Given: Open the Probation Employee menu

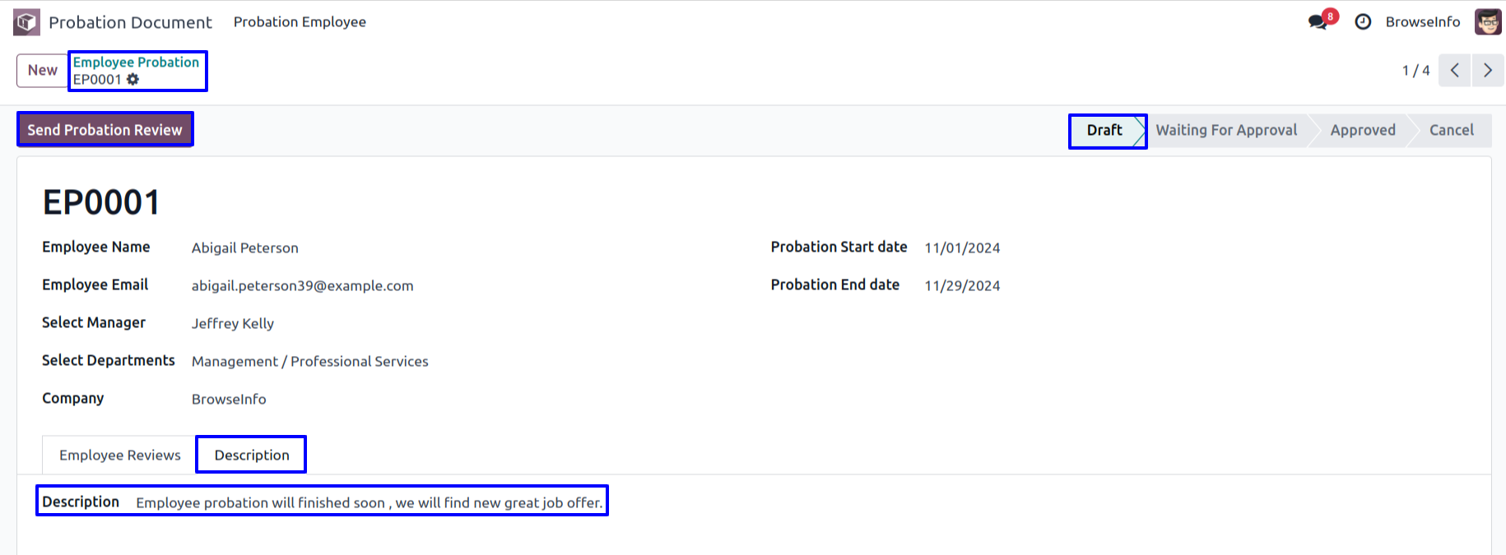Looking at the screenshot, I should point(300,22).
